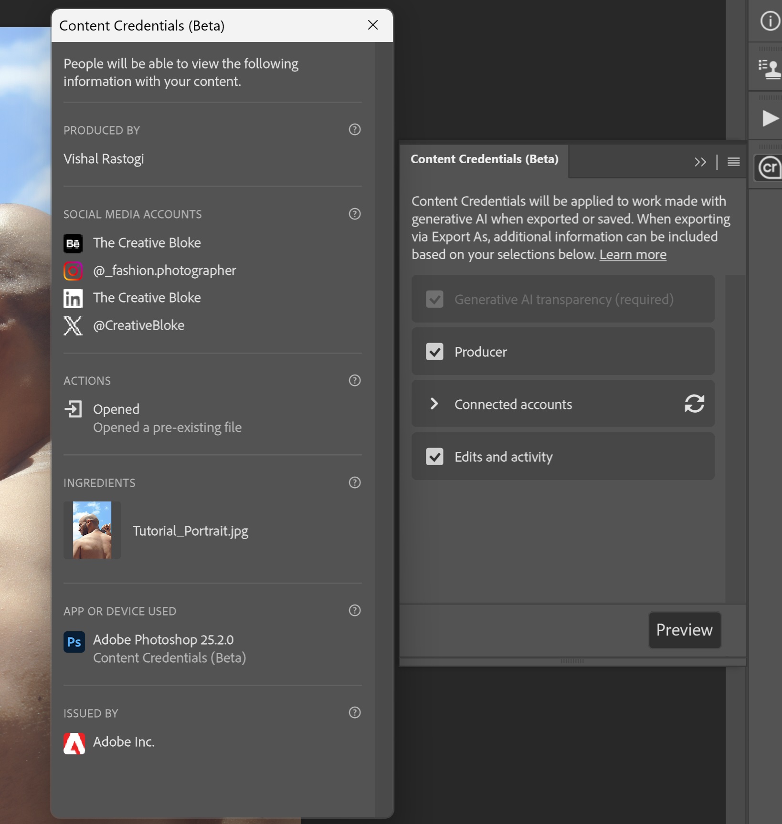The image size is (782, 824).
Task: Open the Content Credentials panel icon on the sidebar
Action: (768, 168)
